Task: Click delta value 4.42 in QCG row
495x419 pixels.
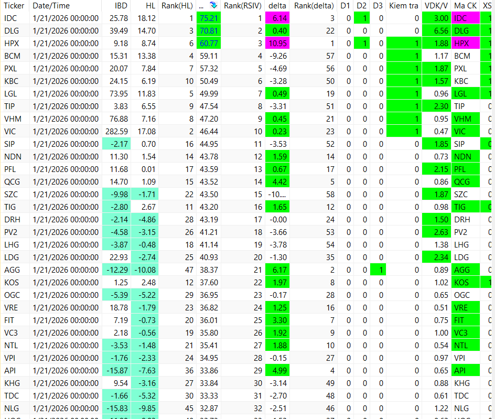Action: point(277,182)
